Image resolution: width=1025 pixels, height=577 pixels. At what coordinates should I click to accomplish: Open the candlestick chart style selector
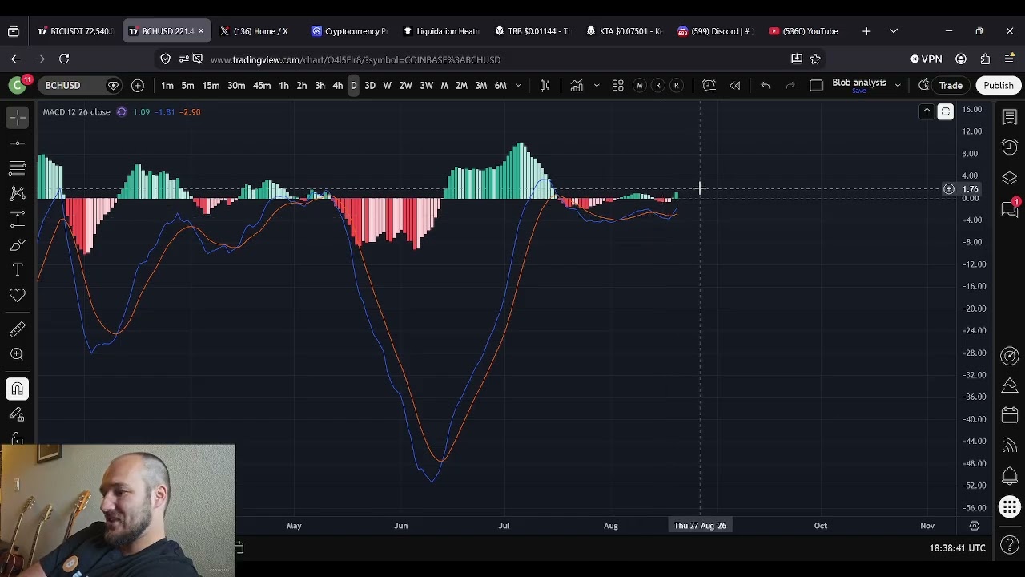click(x=545, y=85)
